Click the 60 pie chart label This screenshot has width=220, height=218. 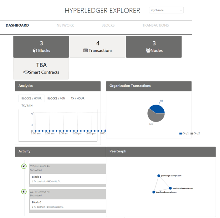pos(151,124)
